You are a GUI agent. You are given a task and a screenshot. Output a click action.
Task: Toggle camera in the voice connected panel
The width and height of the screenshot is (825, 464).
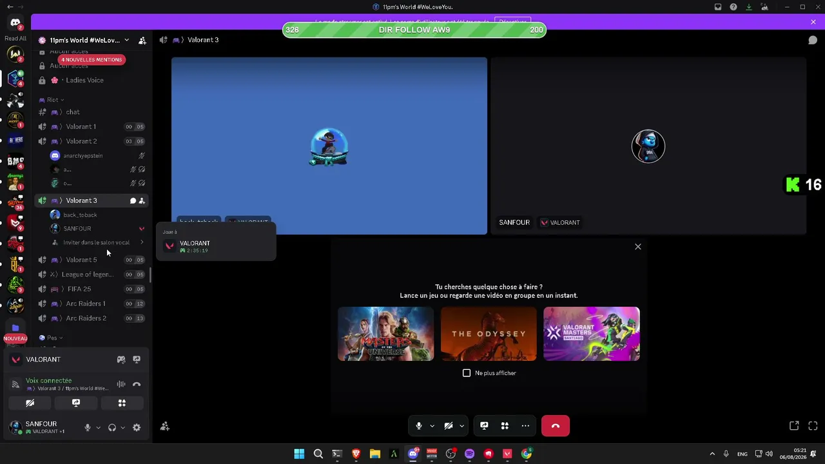[30, 403]
